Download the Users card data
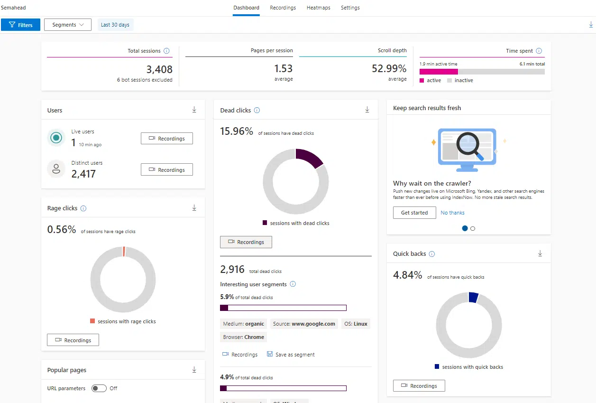This screenshot has width=596, height=403. pyautogui.click(x=194, y=110)
